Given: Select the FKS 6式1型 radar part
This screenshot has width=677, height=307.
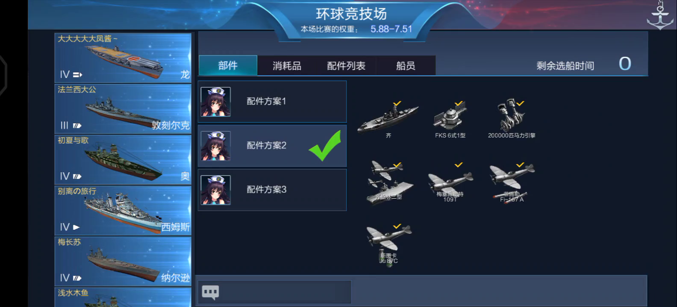Looking at the screenshot, I should (x=450, y=119).
